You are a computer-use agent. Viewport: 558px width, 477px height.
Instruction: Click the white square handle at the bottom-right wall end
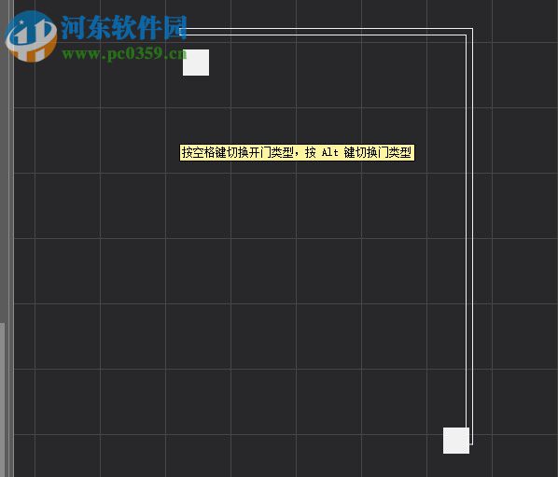point(456,441)
